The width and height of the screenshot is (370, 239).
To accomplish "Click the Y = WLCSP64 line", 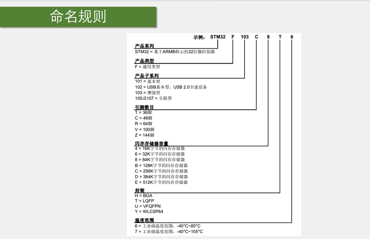I will pyautogui.click(x=149, y=212).
